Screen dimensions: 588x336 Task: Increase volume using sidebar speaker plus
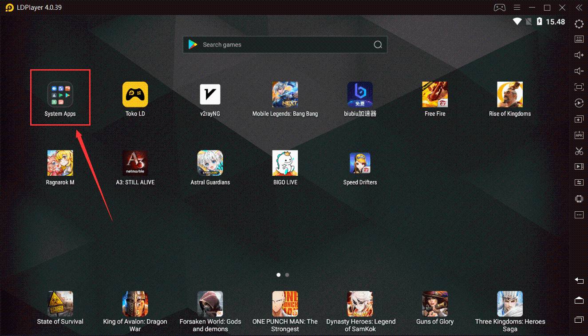[579, 55]
